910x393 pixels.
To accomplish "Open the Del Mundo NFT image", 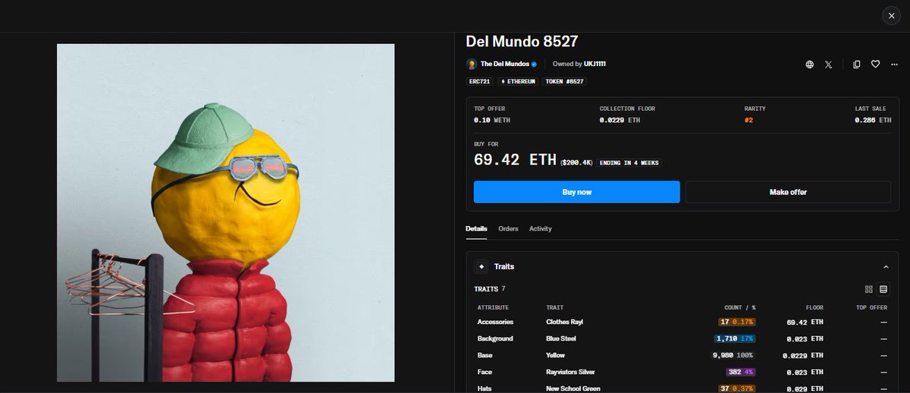I will pyautogui.click(x=225, y=212).
